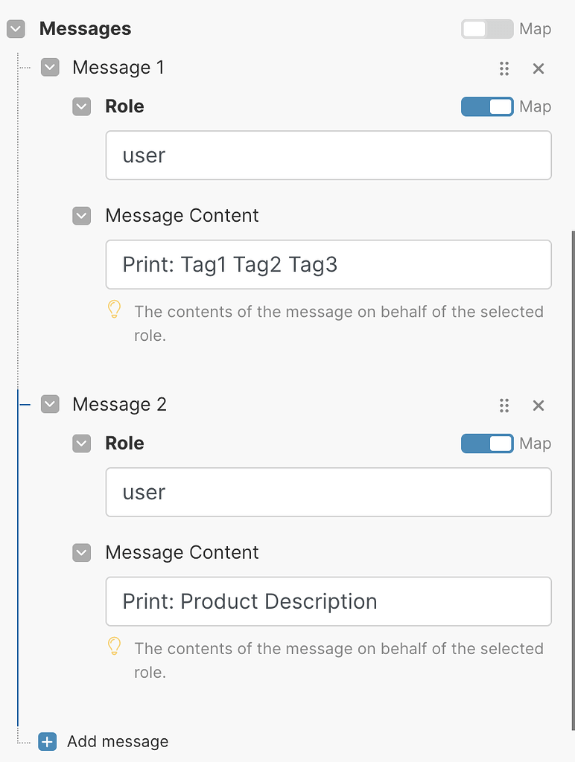Image resolution: width=575 pixels, height=762 pixels.
Task: Click Add message to append a new message
Action: [x=118, y=742]
